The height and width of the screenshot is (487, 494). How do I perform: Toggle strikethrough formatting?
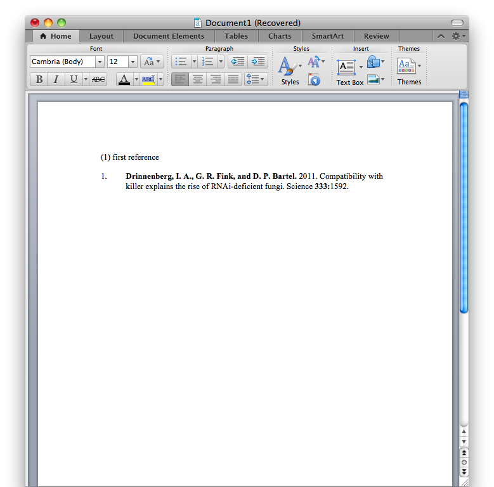98,79
